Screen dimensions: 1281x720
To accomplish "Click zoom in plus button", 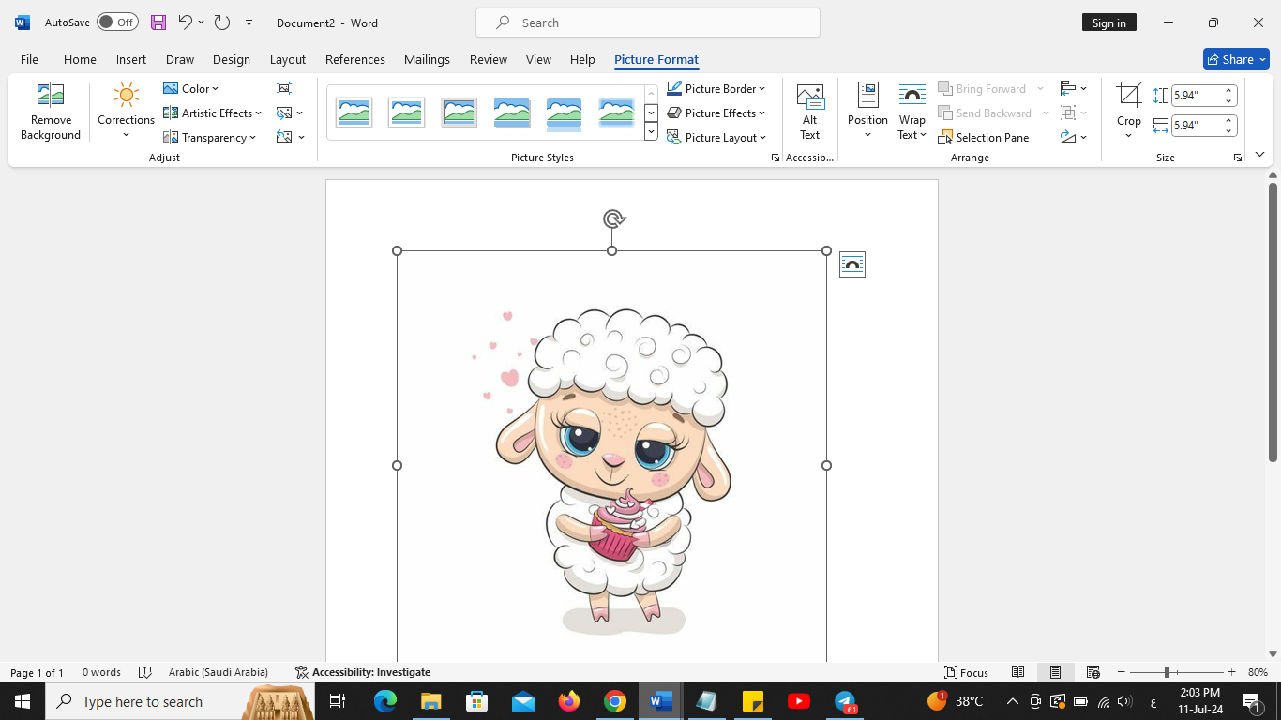I will pos(1231,672).
